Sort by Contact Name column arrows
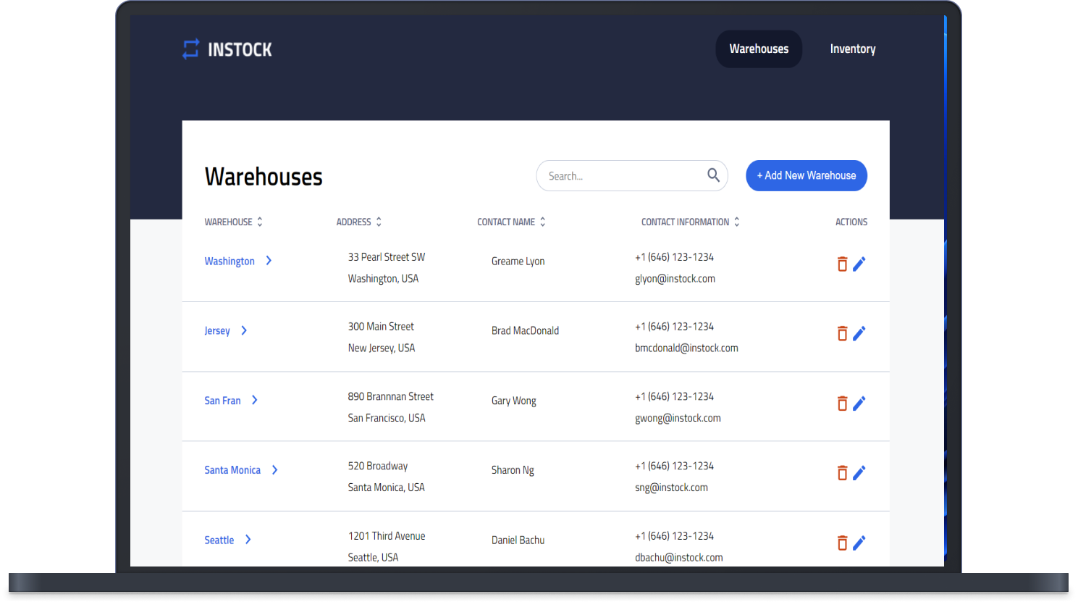The height and width of the screenshot is (602, 1078). point(542,222)
